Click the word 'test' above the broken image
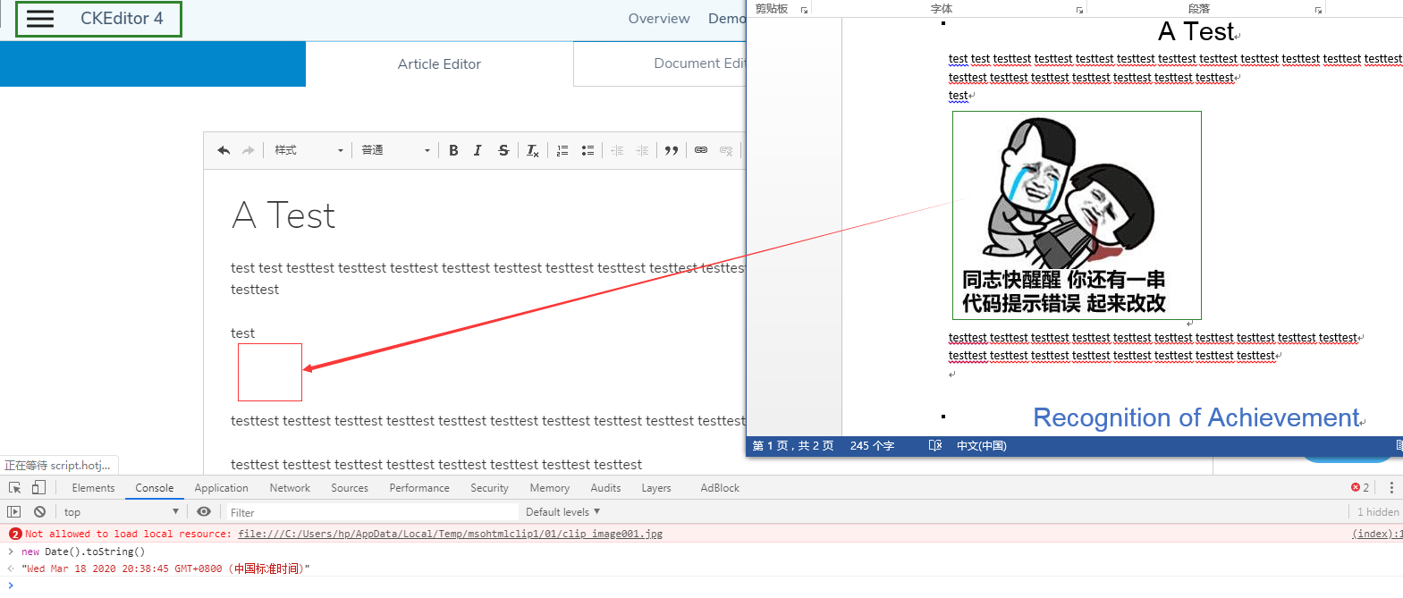Viewport: 1403px width, 598px height. 242,333
